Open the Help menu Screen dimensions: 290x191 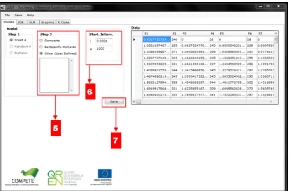pyautogui.click(x=30, y=15)
